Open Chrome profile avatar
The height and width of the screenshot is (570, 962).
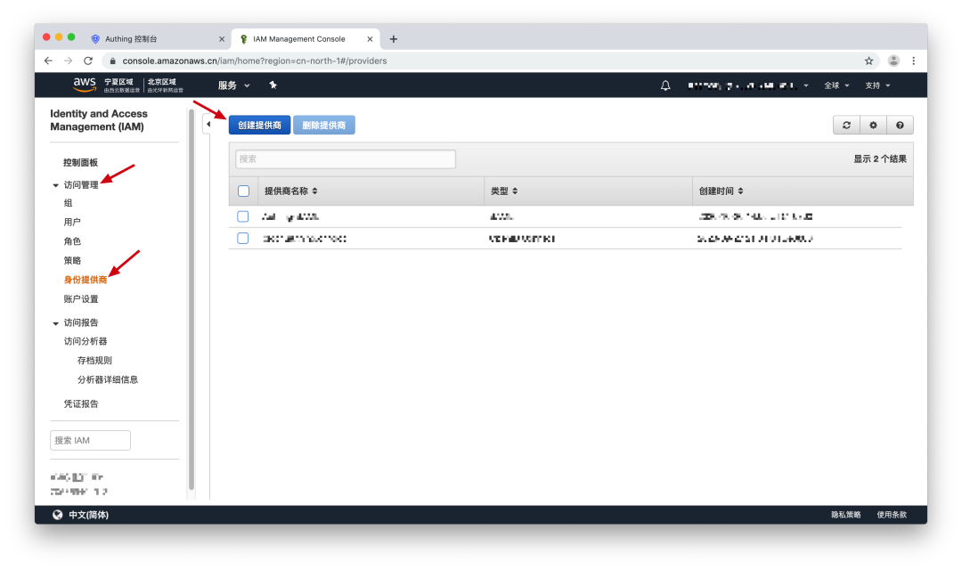(x=893, y=61)
